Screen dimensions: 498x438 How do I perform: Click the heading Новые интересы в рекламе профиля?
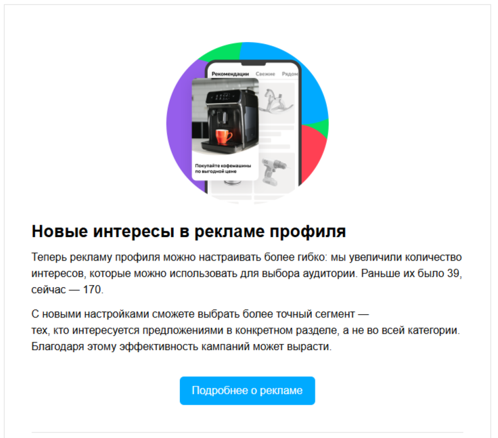coord(189,231)
